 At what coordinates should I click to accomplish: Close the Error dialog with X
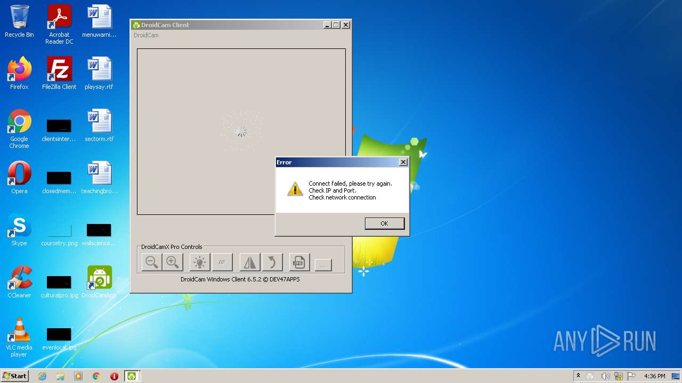[x=403, y=162]
